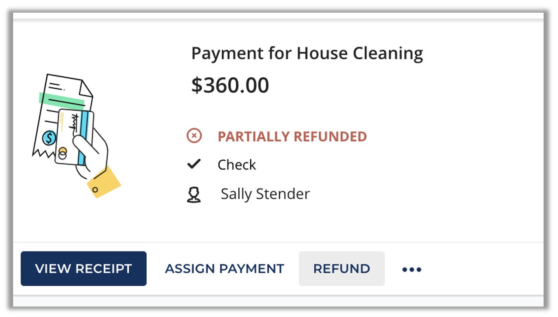
Task: Click the View Receipt button
Action: coord(83,269)
